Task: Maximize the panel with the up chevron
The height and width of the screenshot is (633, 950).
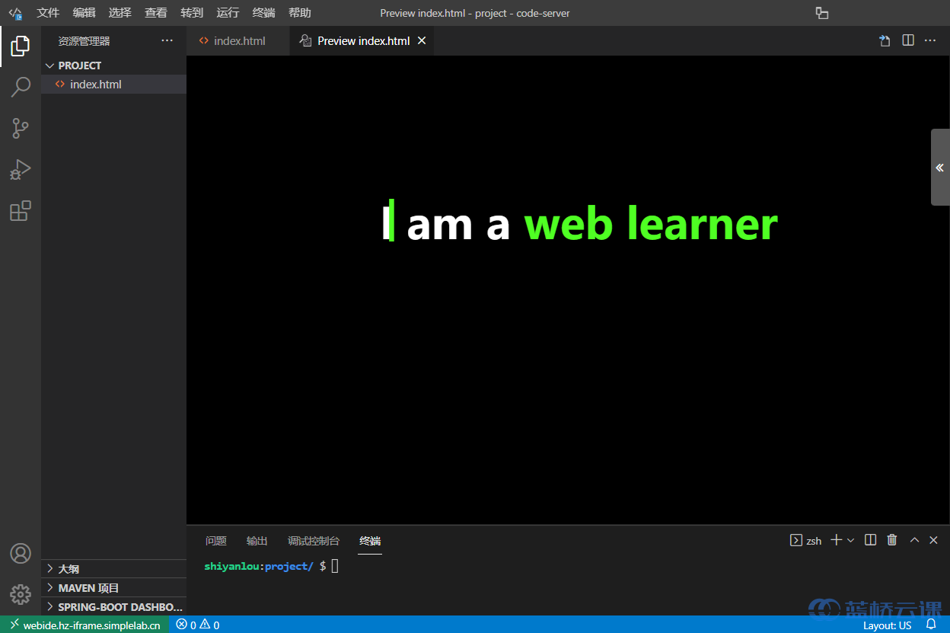Action: click(x=914, y=540)
